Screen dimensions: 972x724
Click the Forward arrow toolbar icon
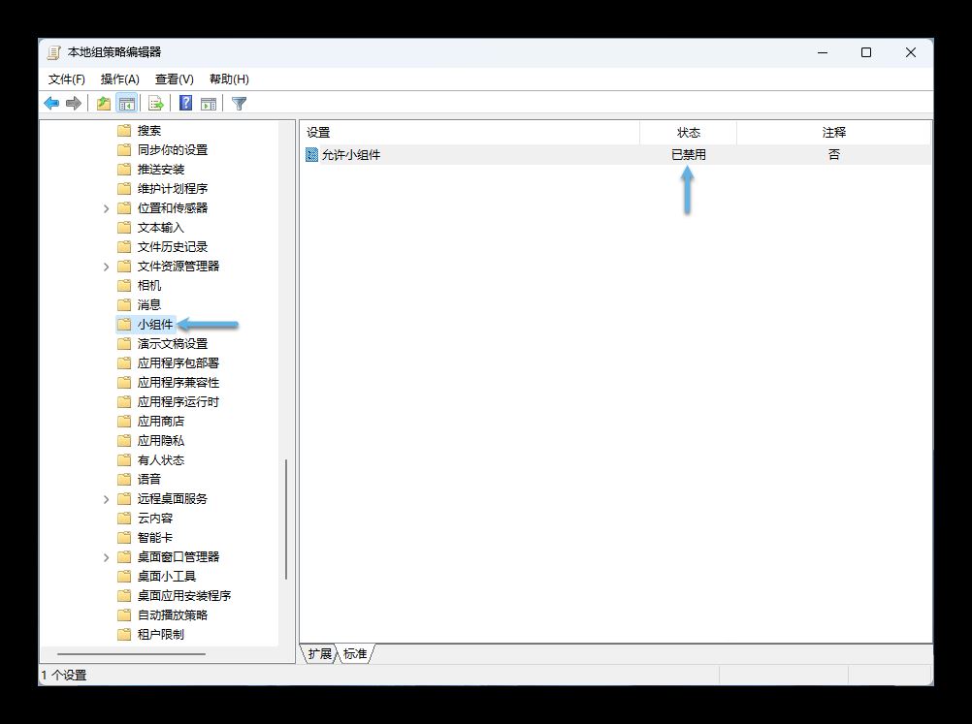(x=74, y=104)
